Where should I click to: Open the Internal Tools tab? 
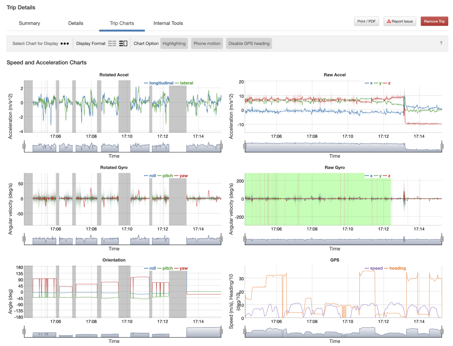[x=168, y=23]
